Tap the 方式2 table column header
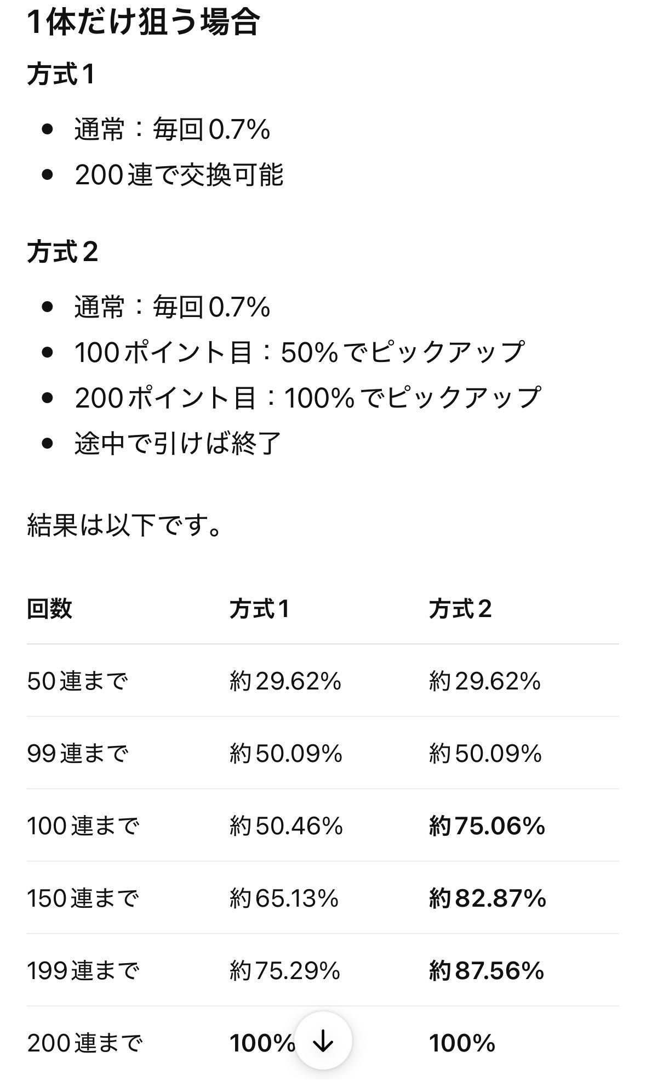Image resolution: width=646 pixels, height=1080 pixels. click(x=461, y=609)
